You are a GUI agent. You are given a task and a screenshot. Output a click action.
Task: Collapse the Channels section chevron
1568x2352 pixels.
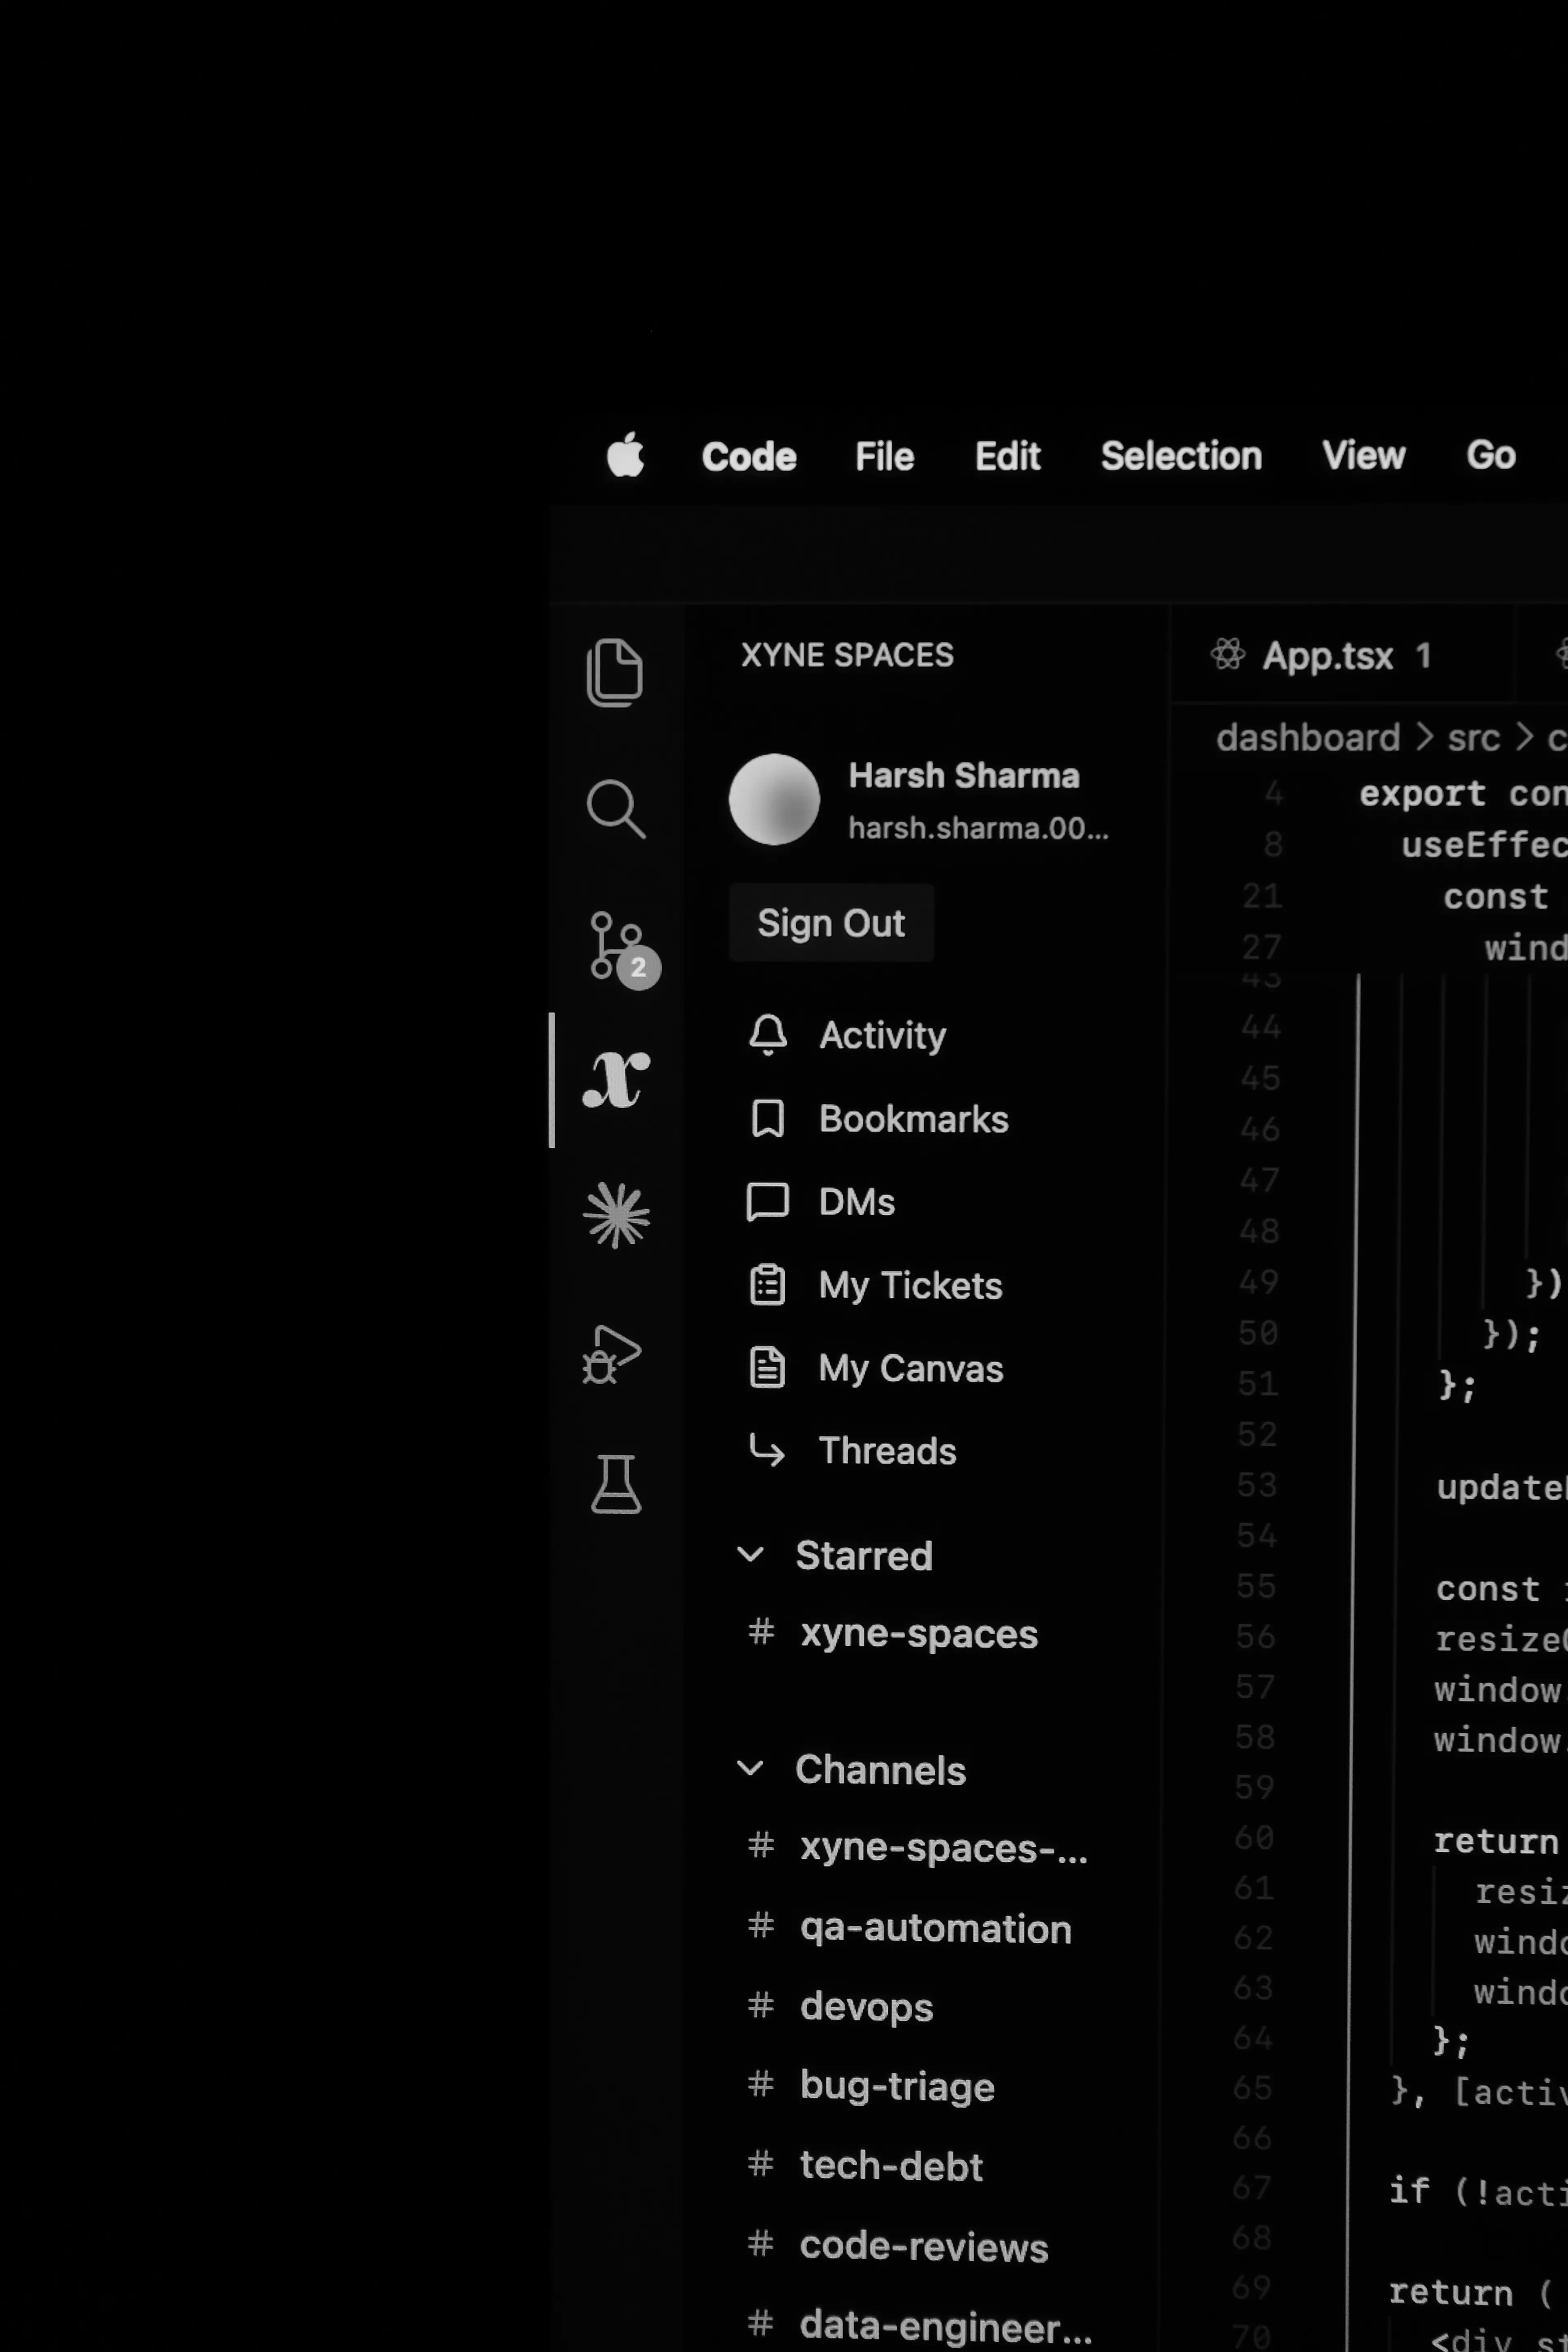pos(750,1769)
